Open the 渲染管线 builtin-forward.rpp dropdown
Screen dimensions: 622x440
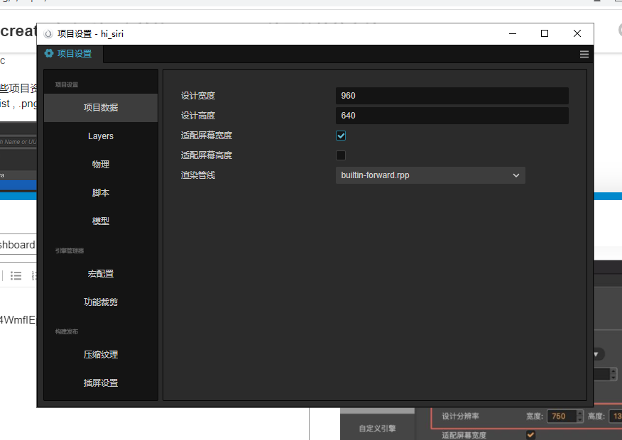point(430,175)
